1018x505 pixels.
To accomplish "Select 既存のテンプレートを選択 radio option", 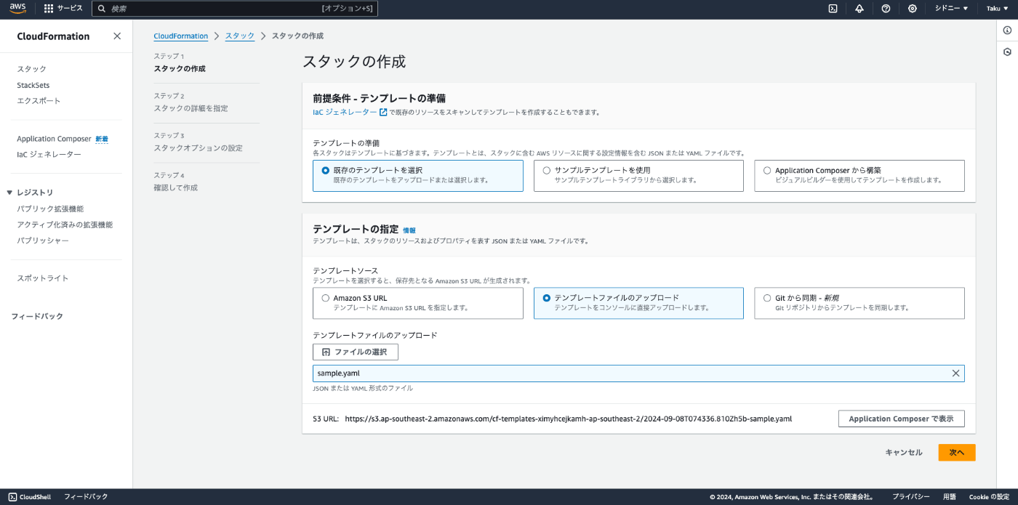I will pos(326,170).
